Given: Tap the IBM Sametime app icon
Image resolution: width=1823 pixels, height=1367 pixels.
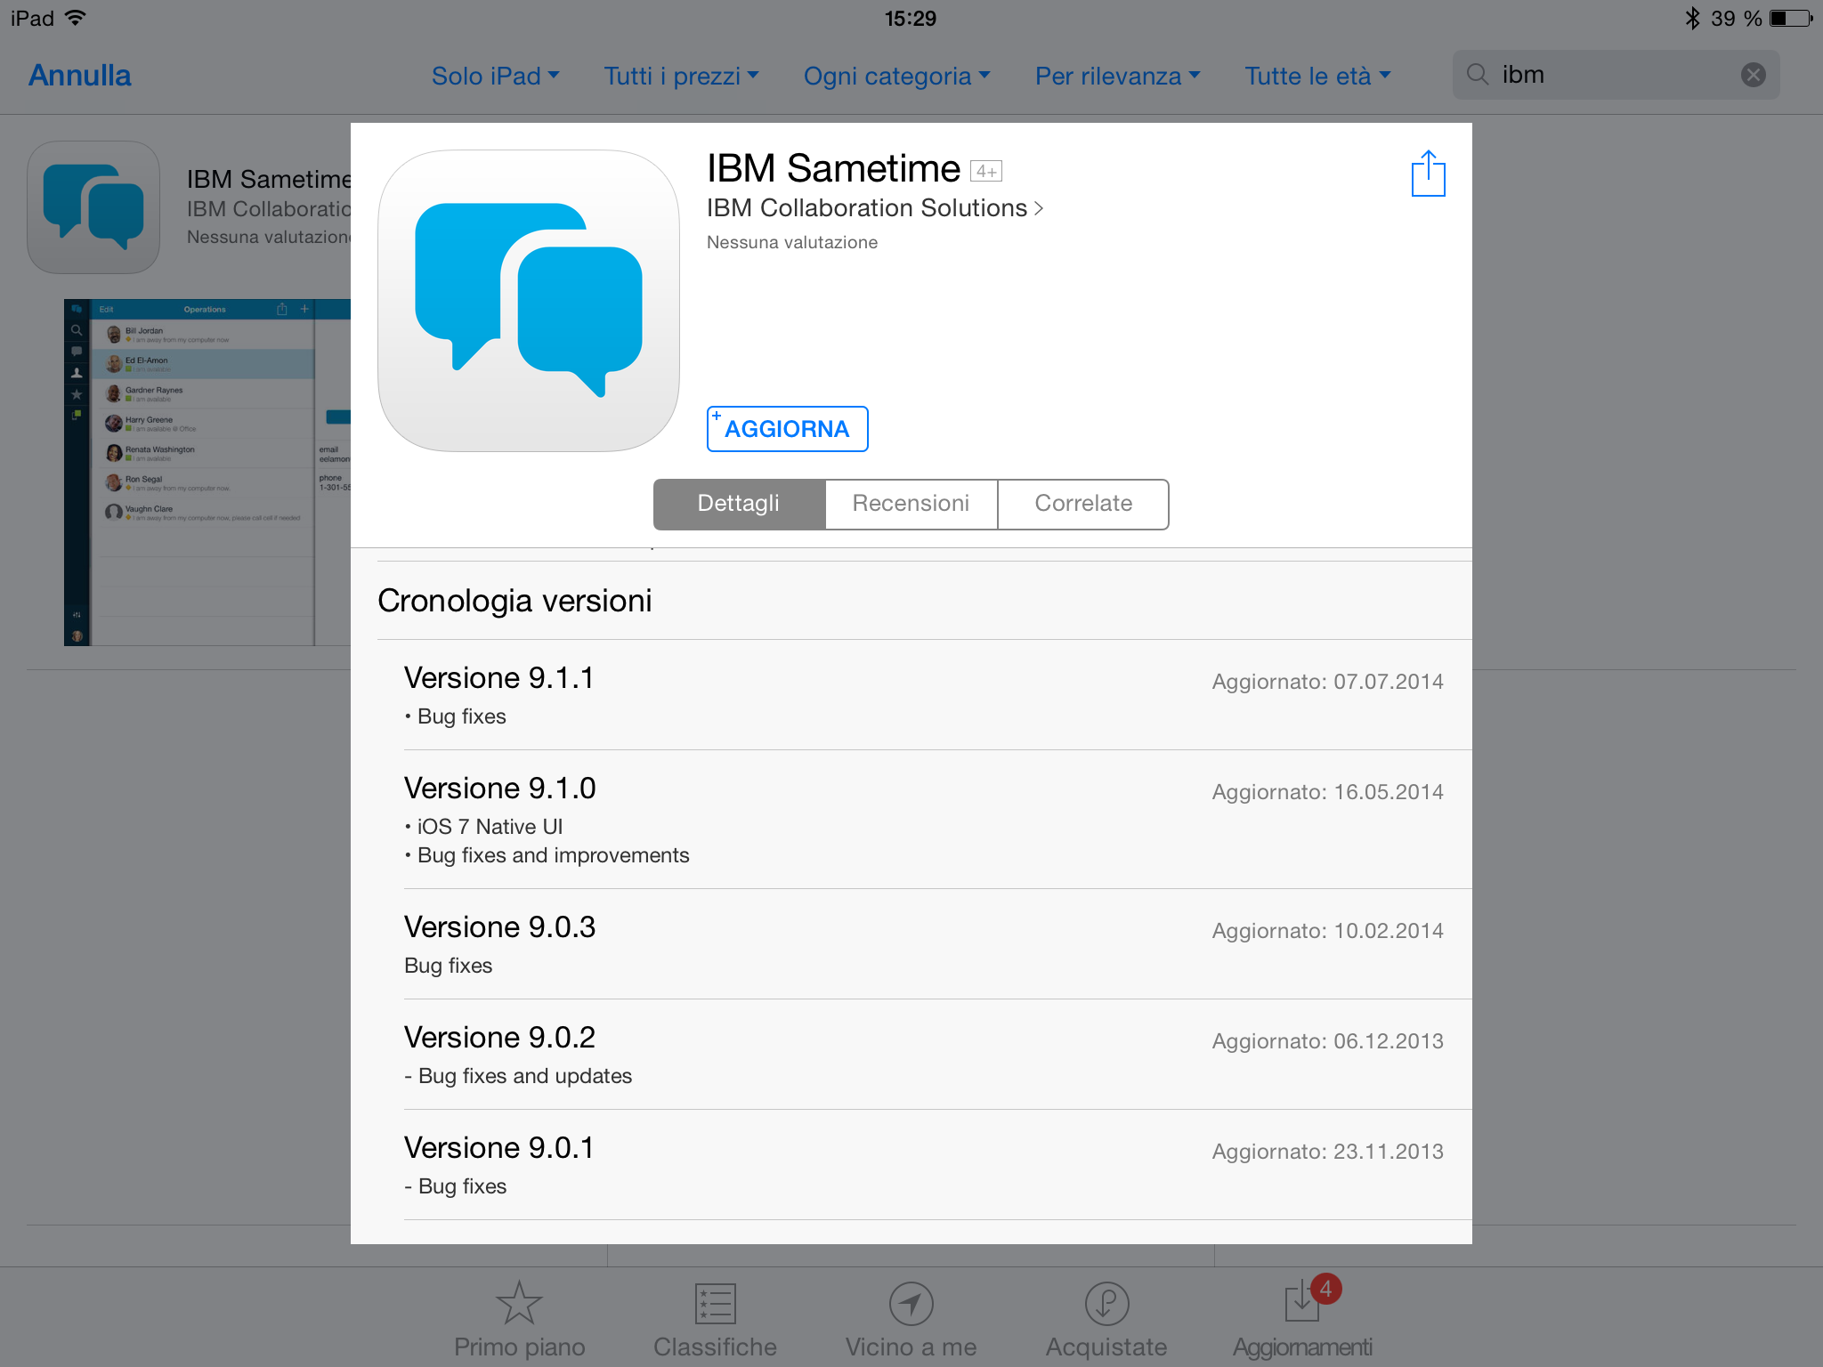Looking at the screenshot, I should [528, 303].
